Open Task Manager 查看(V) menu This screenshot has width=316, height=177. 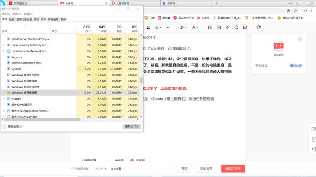(x=28, y=14)
